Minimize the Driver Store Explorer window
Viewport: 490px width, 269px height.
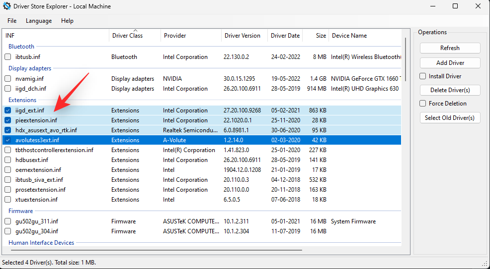(433, 6)
